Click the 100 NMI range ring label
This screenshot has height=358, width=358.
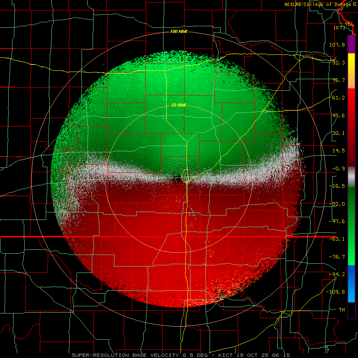(x=179, y=31)
